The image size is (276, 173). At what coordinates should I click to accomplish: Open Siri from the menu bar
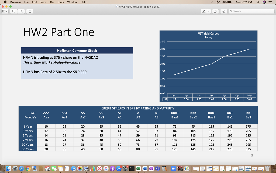click(x=264, y=2)
